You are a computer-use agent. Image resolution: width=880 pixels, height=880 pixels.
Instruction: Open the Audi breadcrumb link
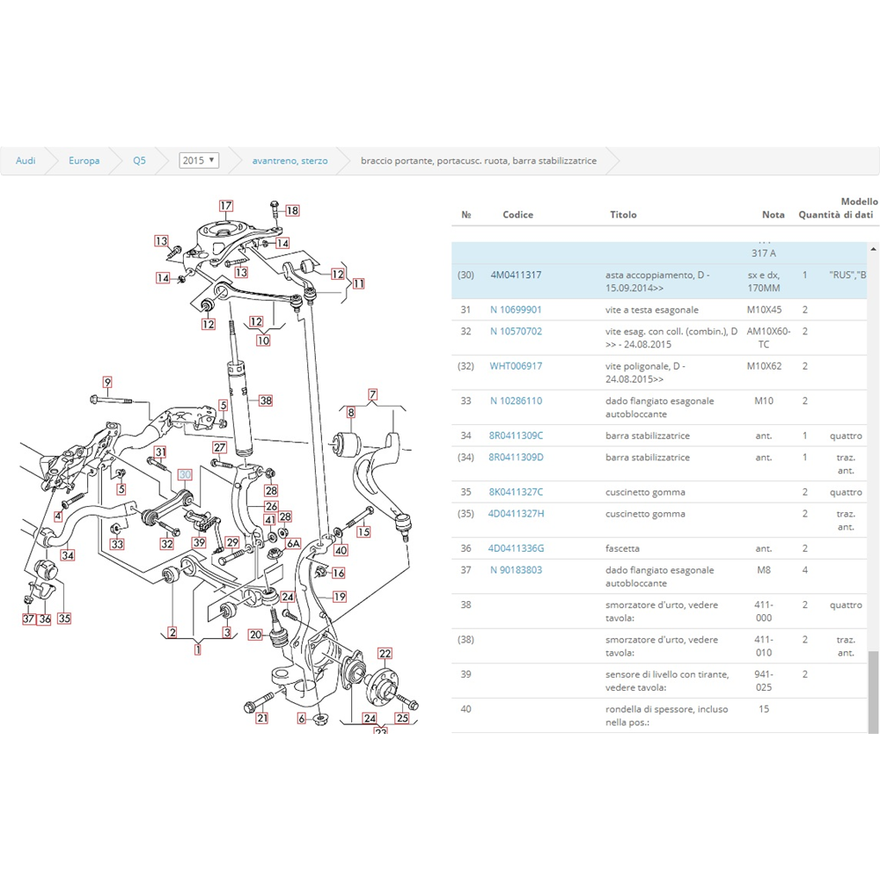[26, 160]
